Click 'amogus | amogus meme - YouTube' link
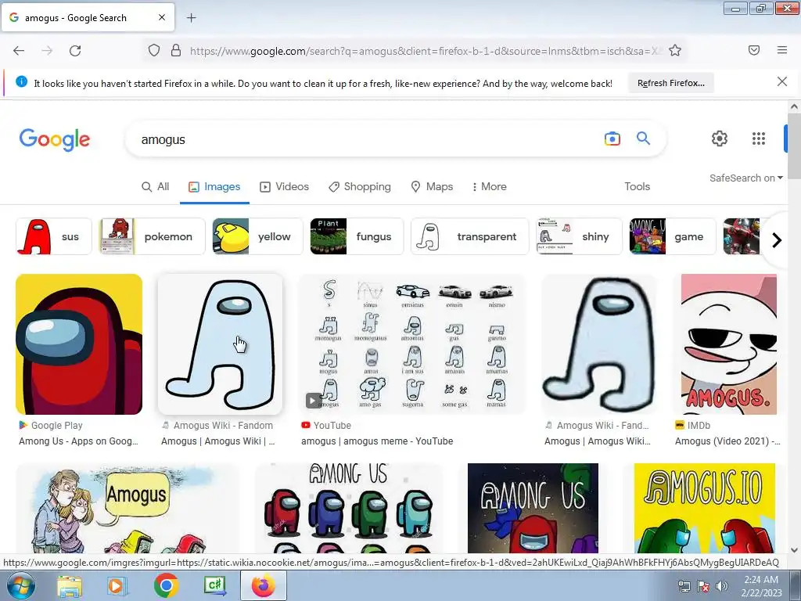Image resolution: width=801 pixels, height=601 pixels. pyautogui.click(x=377, y=441)
